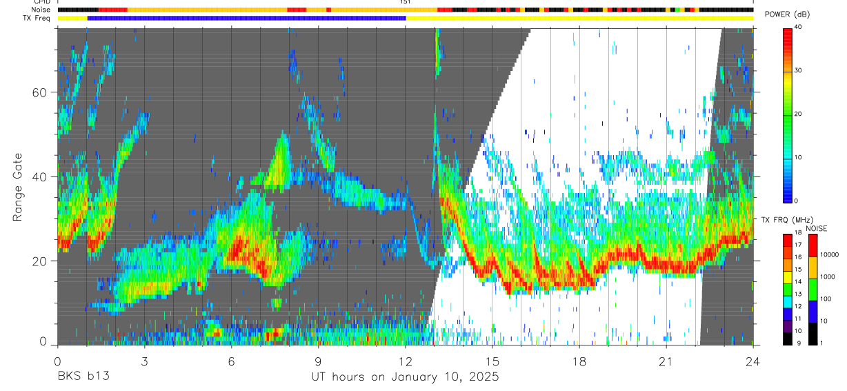Click the "40" tick on the Range Gate axis

40,177
